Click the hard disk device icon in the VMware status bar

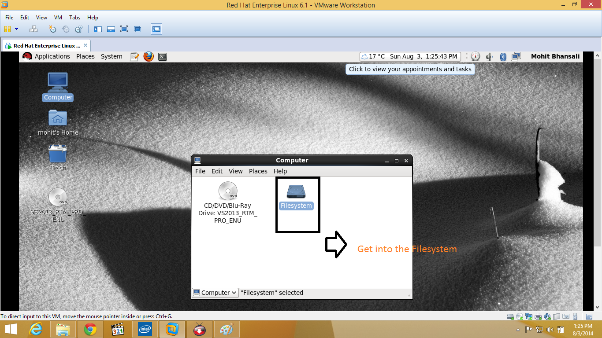click(x=510, y=316)
